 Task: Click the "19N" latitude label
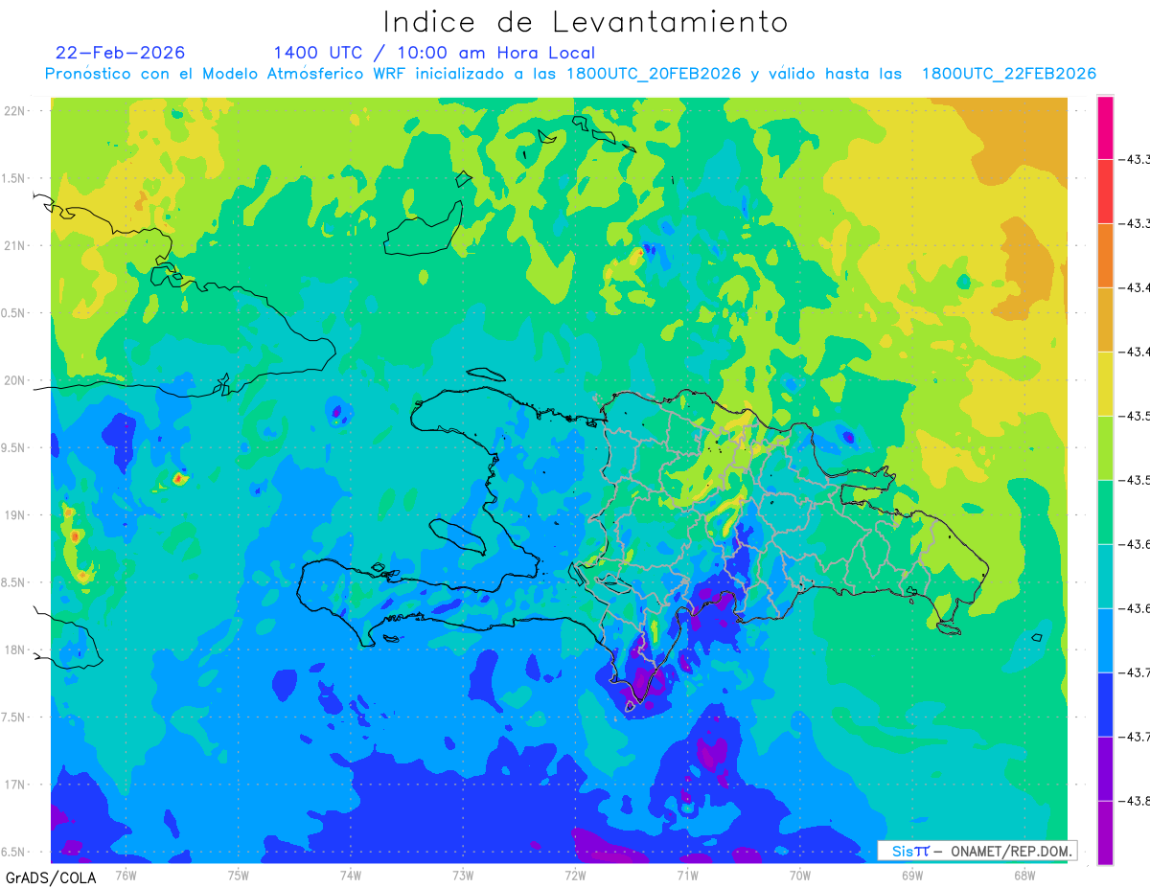click(x=14, y=515)
